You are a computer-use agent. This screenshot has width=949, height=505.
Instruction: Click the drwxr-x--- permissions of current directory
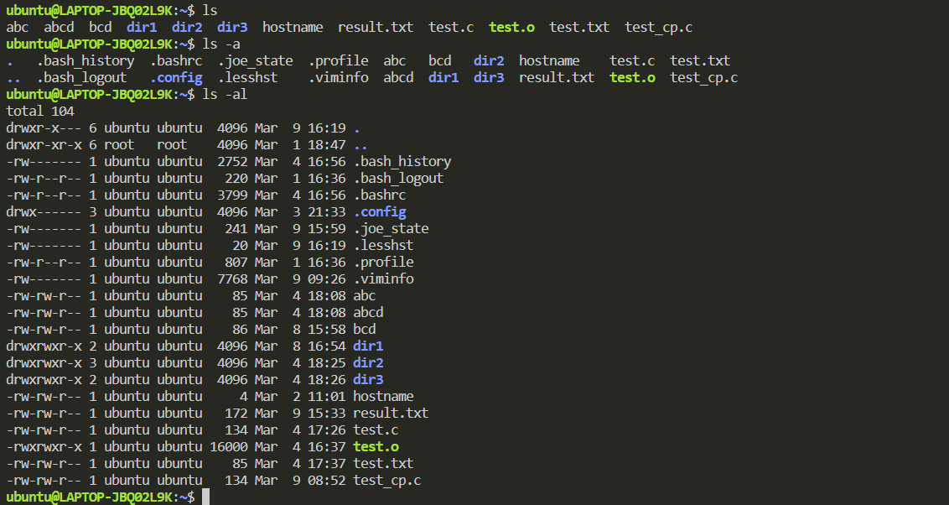point(44,128)
